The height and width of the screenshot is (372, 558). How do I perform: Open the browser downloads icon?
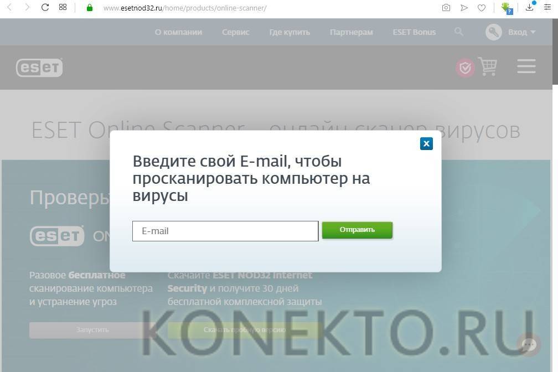point(530,8)
